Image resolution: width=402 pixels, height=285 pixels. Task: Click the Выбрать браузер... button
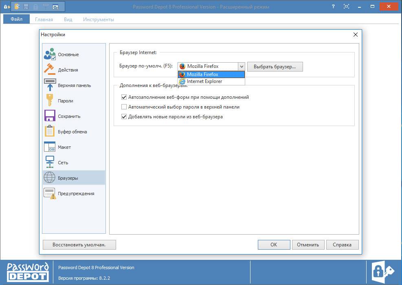(x=275, y=67)
